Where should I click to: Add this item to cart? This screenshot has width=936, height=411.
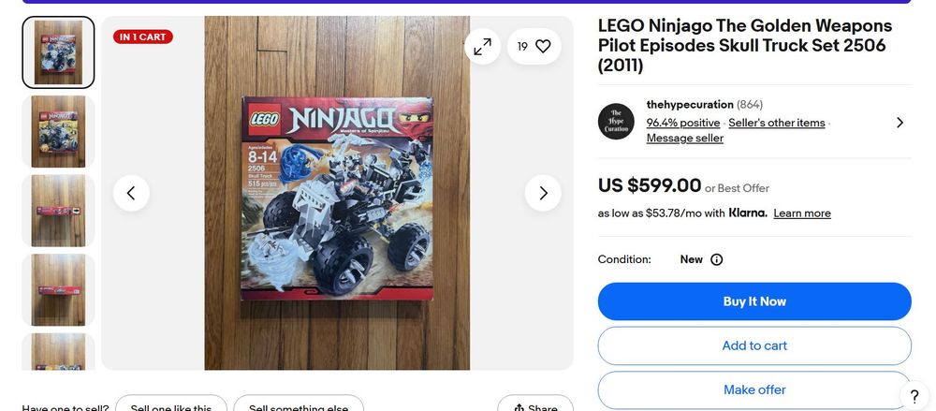[x=754, y=345]
